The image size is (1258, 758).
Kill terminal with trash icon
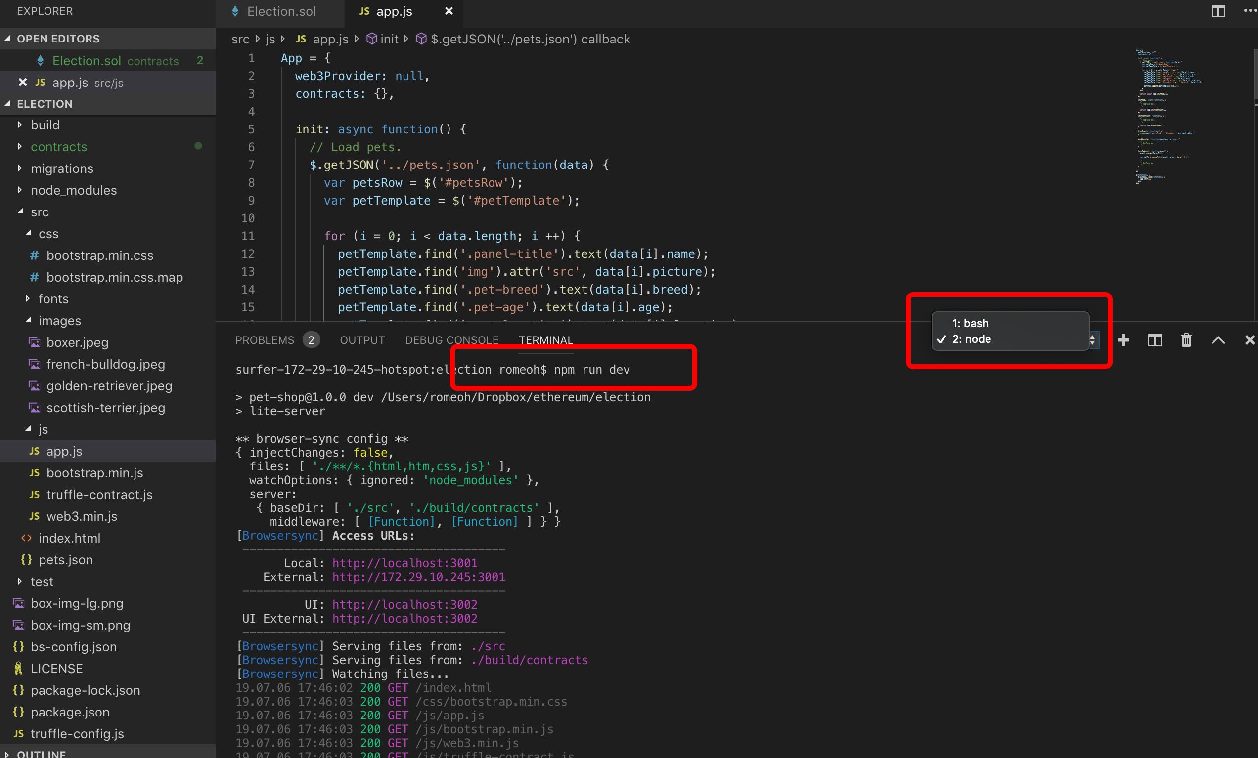tap(1186, 340)
